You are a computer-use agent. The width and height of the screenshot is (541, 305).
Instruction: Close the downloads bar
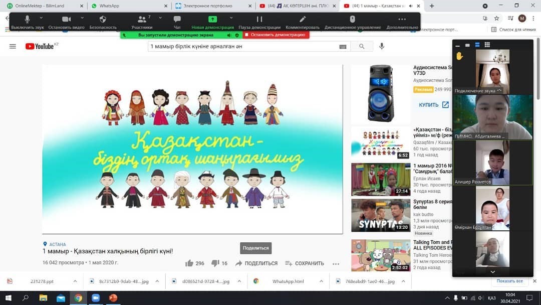(534, 281)
